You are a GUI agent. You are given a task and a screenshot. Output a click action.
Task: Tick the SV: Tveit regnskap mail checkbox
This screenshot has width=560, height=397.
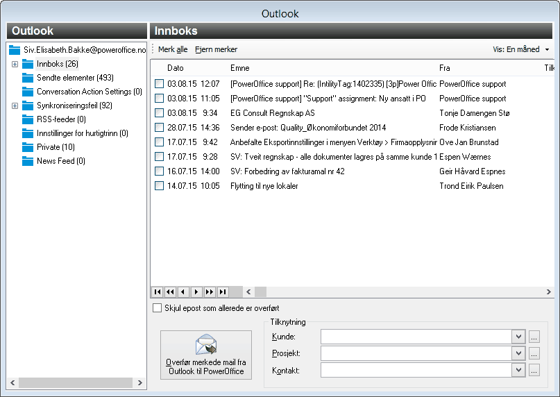pos(159,157)
